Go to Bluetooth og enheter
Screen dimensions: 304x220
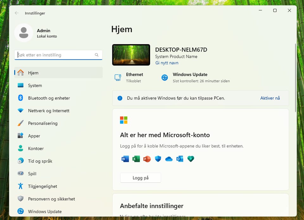pyautogui.click(x=58, y=98)
